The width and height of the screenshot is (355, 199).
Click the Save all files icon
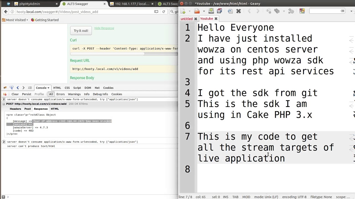[219, 11]
